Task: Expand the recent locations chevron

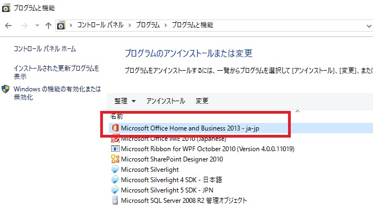Action: coord(37,25)
